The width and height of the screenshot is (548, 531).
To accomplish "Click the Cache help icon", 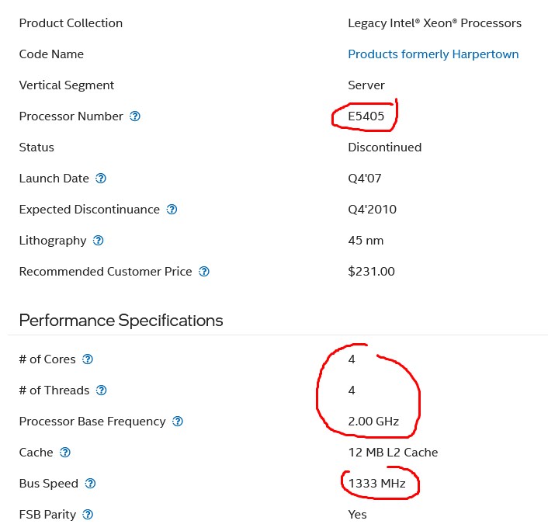I will 65,453.
